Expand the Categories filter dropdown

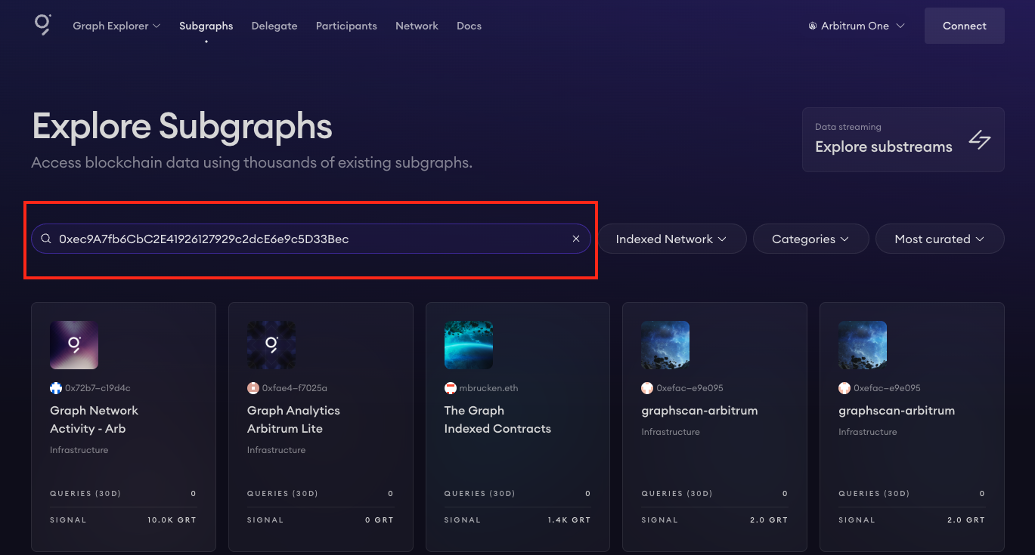(x=810, y=239)
